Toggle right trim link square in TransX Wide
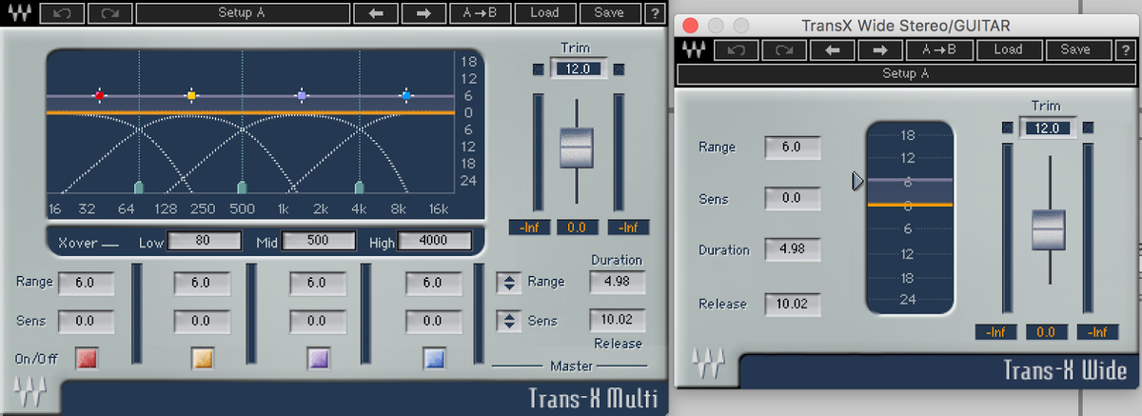This screenshot has width=1142, height=416. pyautogui.click(x=1088, y=128)
